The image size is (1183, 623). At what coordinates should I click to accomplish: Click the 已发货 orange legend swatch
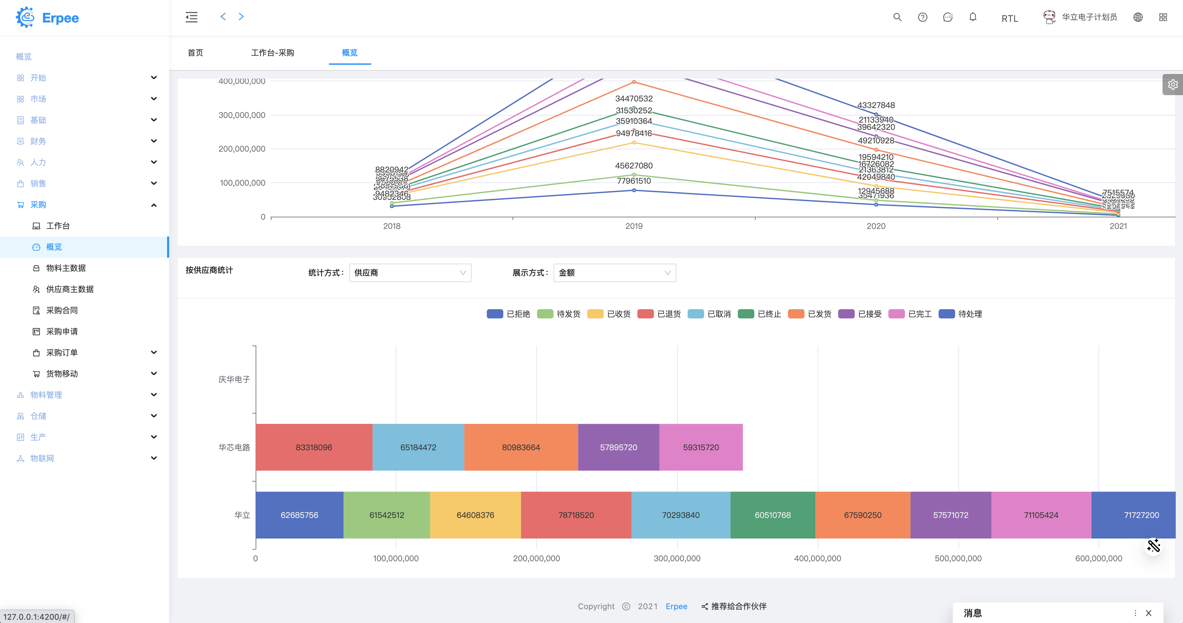pyautogui.click(x=796, y=314)
